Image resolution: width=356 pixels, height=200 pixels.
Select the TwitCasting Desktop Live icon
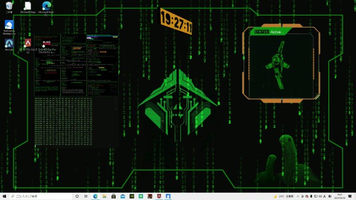[x=9, y=27]
